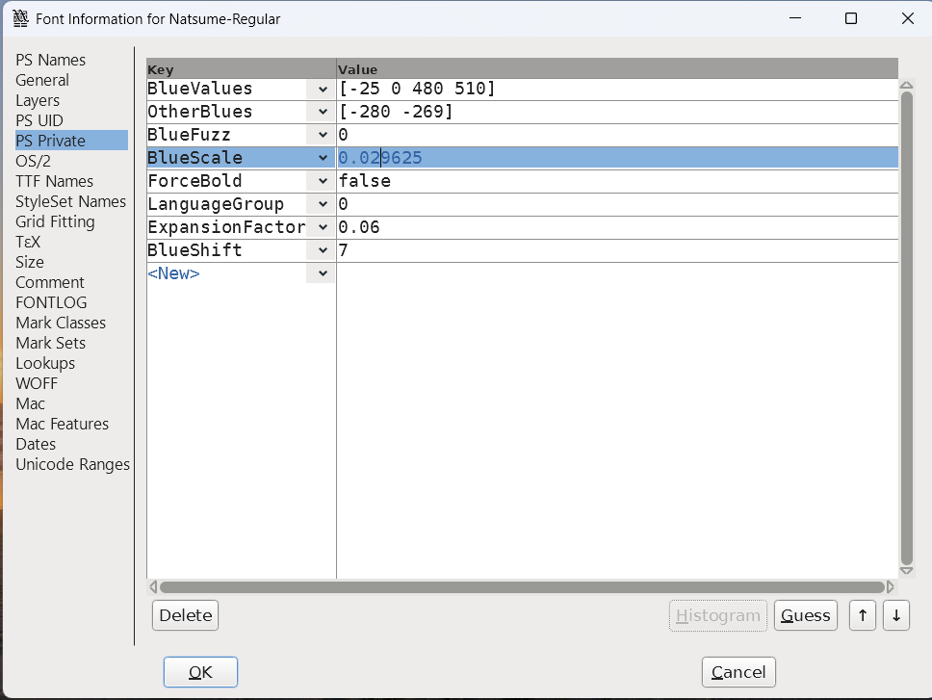Open the BlueValues key dropdown
The image size is (932, 700).
point(322,88)
